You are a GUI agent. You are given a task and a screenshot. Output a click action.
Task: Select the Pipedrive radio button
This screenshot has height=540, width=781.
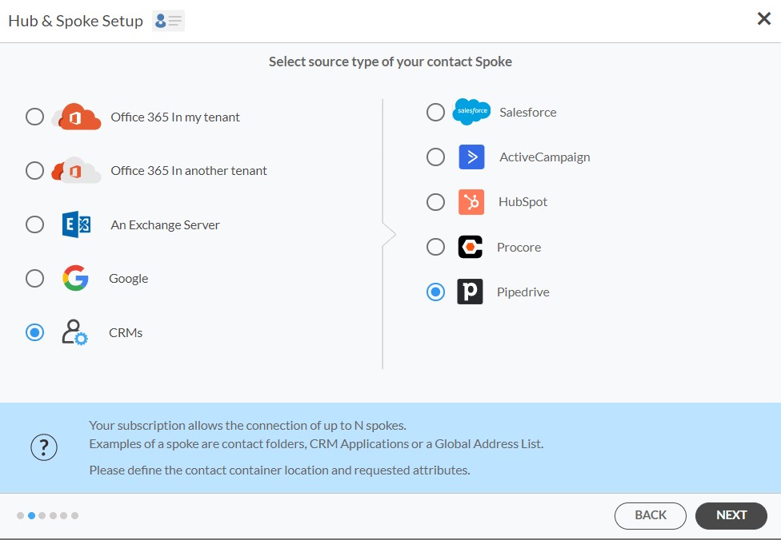[x=435, y=292]
